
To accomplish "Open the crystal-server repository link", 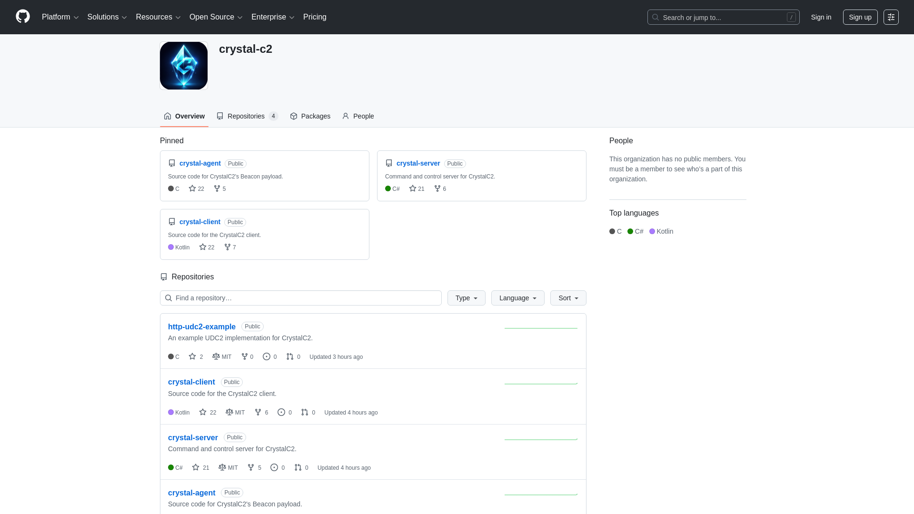I will click(418, 163).
